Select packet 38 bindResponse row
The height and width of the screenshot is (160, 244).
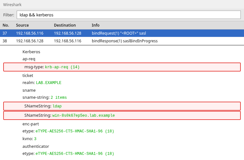(x=122, y=41)
